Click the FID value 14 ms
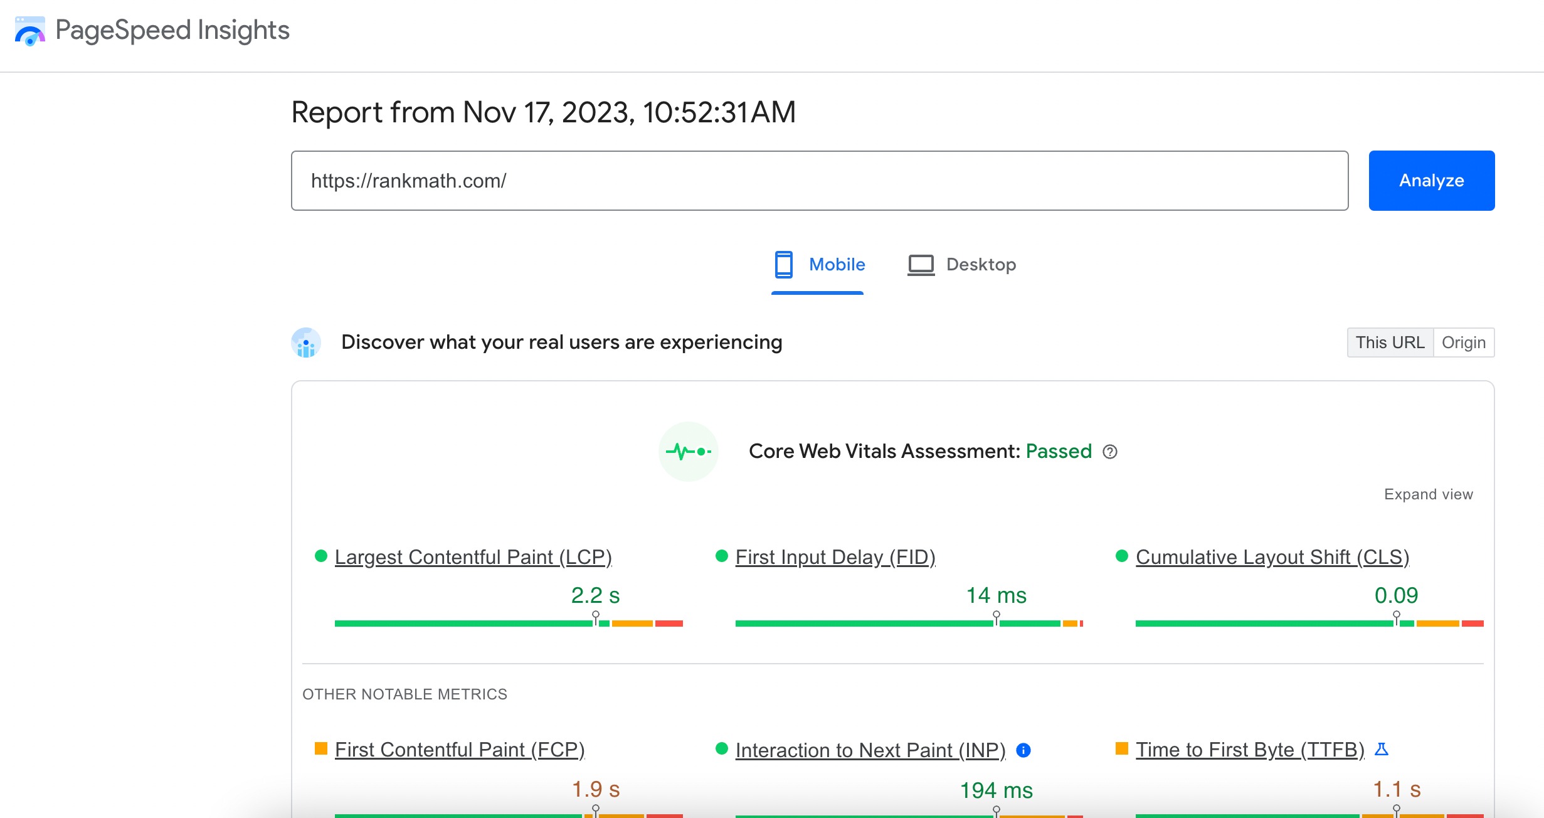 pyautogui.click(x=996, y=595)
